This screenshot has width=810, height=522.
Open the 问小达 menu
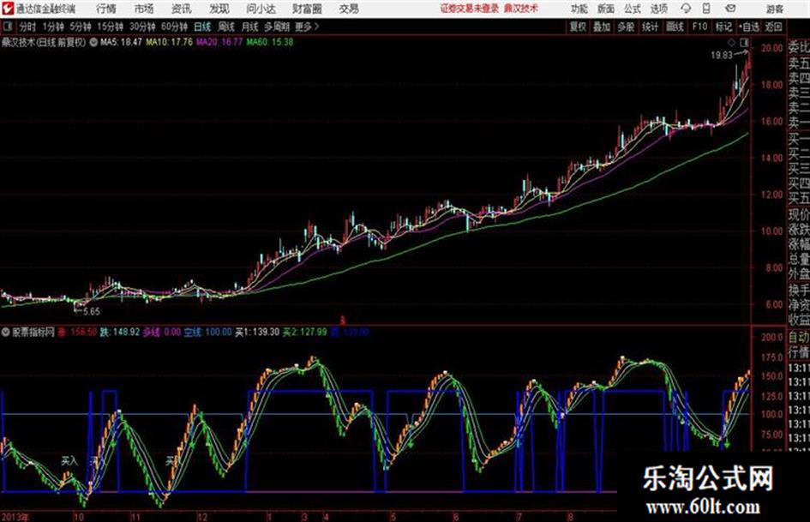pos(261,9)
